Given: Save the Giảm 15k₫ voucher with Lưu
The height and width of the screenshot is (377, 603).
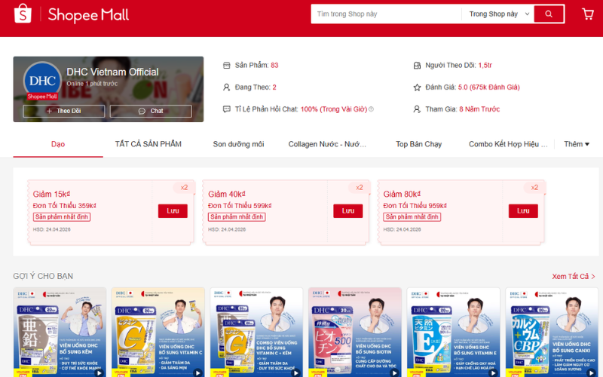Looking at the screenshot, I should point(173,211).
